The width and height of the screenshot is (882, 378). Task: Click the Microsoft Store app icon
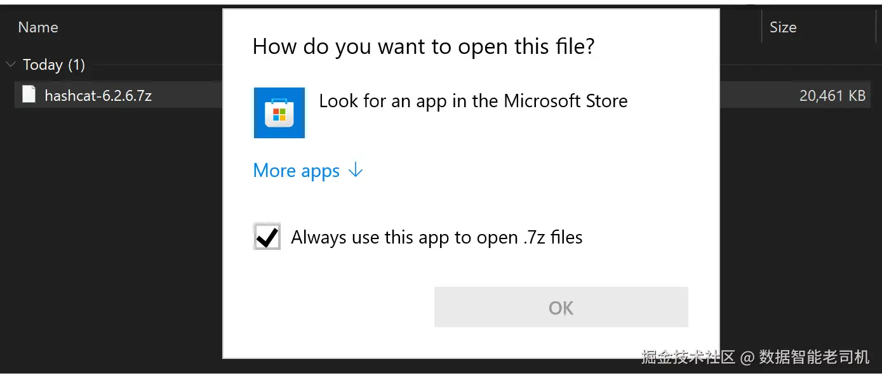[x=279, y=113]
